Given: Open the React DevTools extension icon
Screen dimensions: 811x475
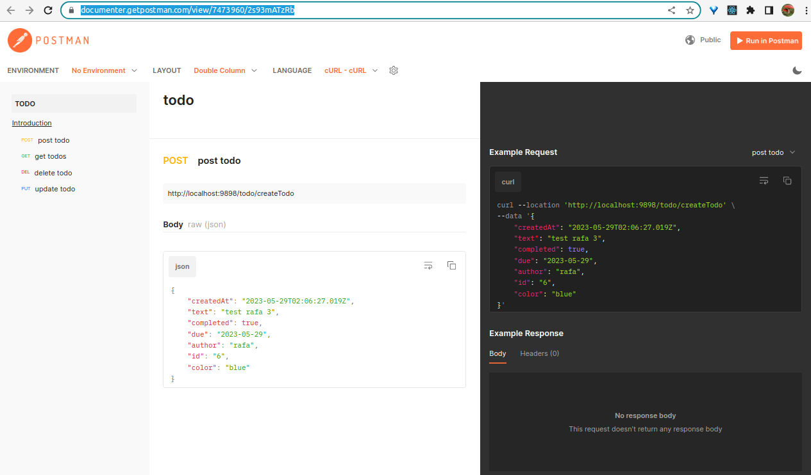Looking at the screenshot, I should [x=732, y=10].
